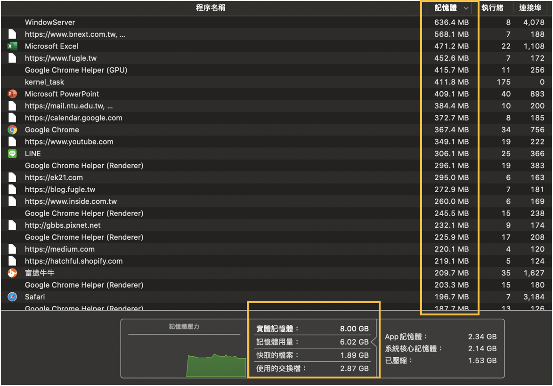553x386 pixels.
Task: Click the 4,078 ports value for WindowServer
Action: coord(534,22)
